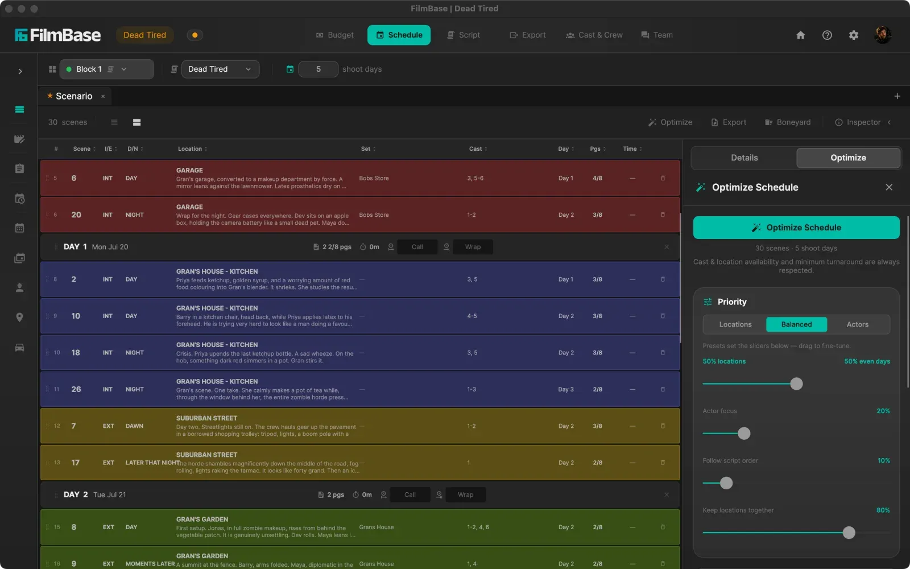Viewport: 910px width, 569px height.
Task: Open the calendar-with-clock icon in sidebar
Action: pyautogui.click(x=19, y=199)
